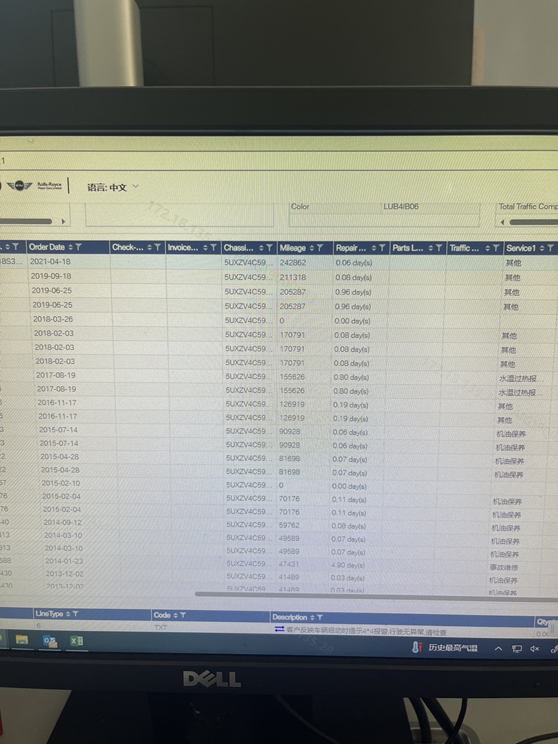Sort the Invoice... column
The image size is (558, 744).
click(206, 248)
